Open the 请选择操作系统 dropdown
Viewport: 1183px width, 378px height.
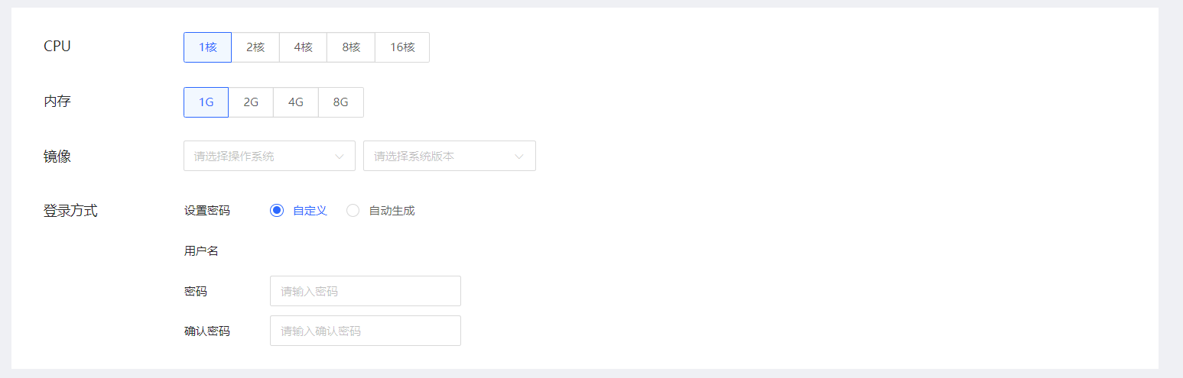(x=269, y=156)
